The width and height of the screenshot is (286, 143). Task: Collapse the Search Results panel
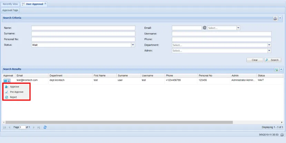coord(281,69)
